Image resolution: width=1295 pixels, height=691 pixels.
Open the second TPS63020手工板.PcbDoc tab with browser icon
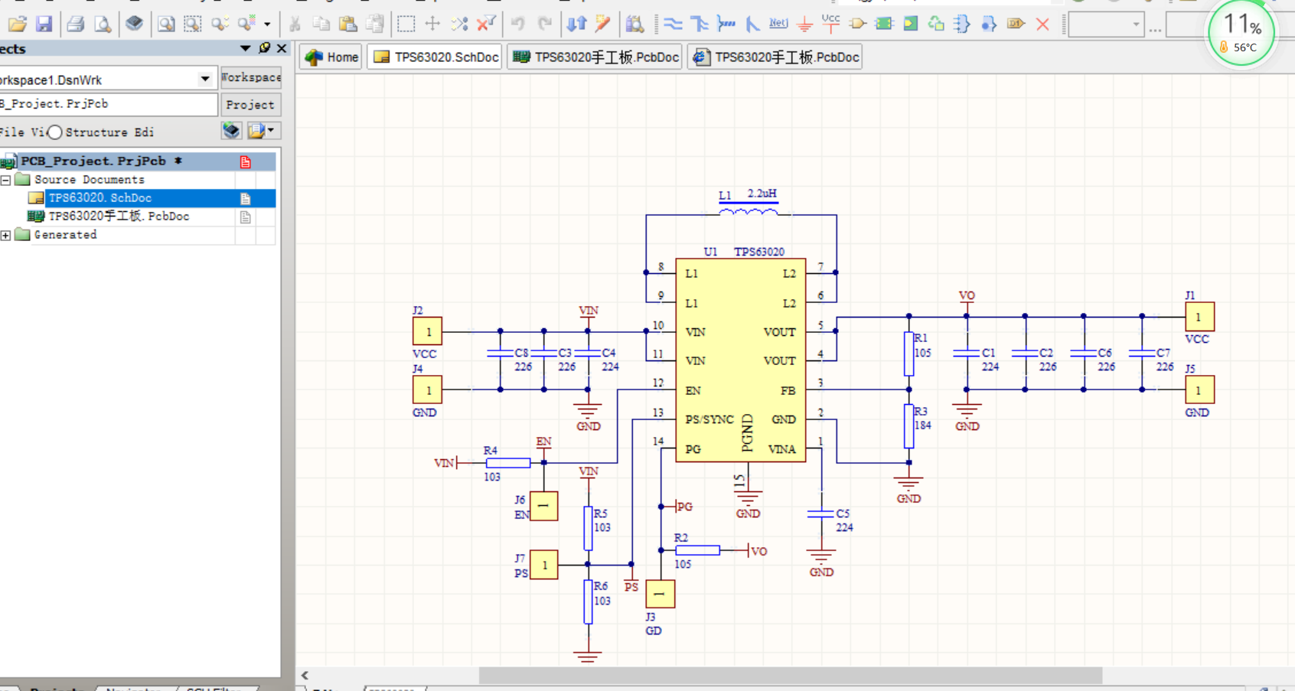[775, 57]
